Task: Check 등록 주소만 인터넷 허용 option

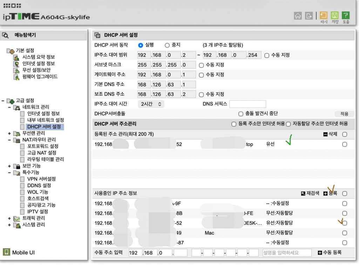Action: (x=234, y=124)
